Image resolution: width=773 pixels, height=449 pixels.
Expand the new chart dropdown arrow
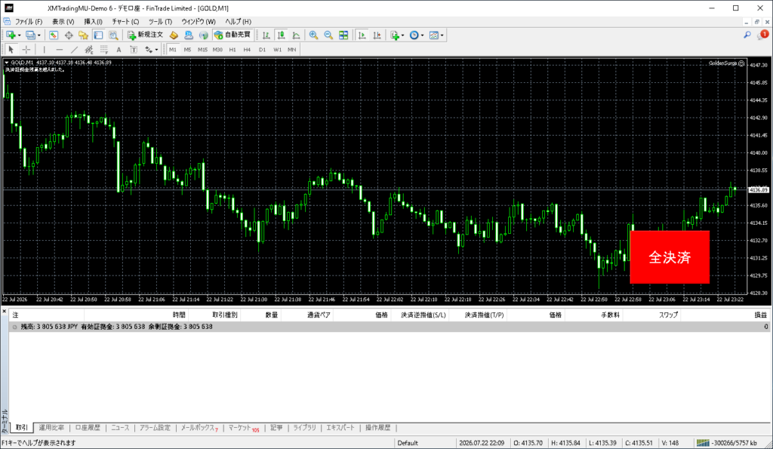pyautogui.click(x=19, y=35)
